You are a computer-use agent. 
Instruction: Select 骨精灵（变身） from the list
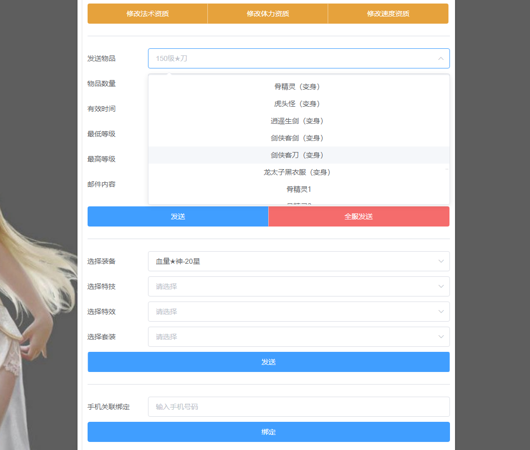click(298, 87)
